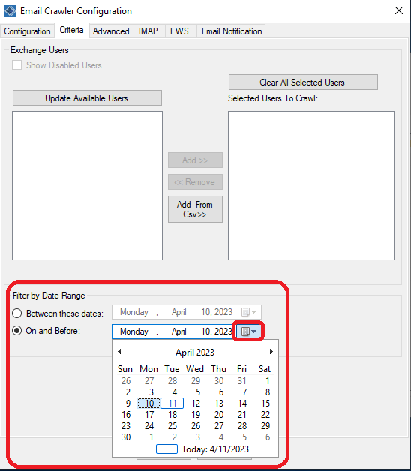Click Add From Csv>> button
Screen dimensions: 411x471
(x=195, y=209)
